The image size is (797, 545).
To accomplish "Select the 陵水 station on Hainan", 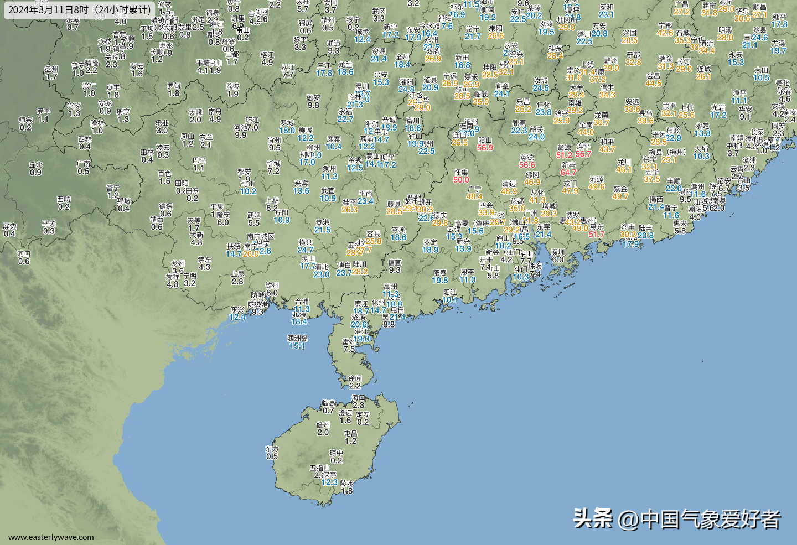I will pos(347,483).
